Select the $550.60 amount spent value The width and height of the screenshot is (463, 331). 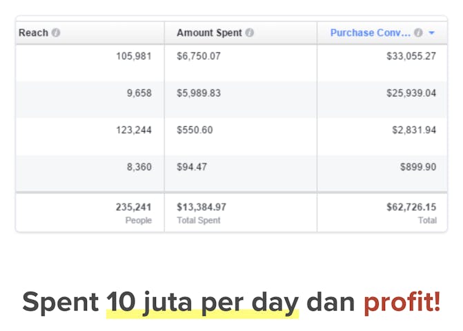pos(195,130)
